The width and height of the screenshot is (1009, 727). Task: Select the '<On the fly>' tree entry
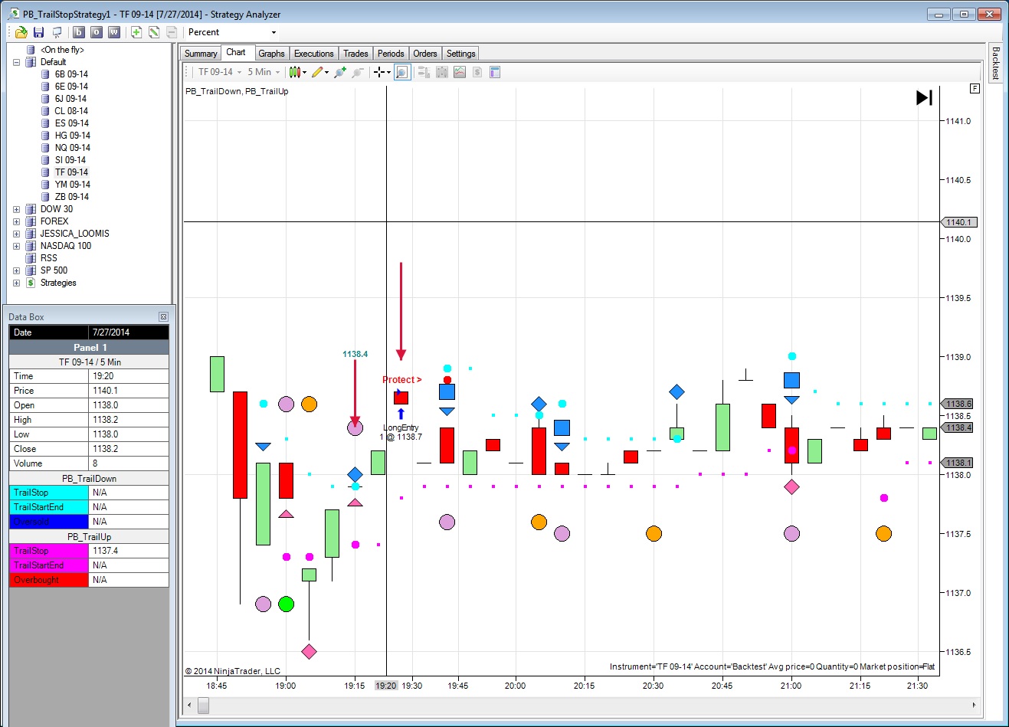click(x=62, y=50)
